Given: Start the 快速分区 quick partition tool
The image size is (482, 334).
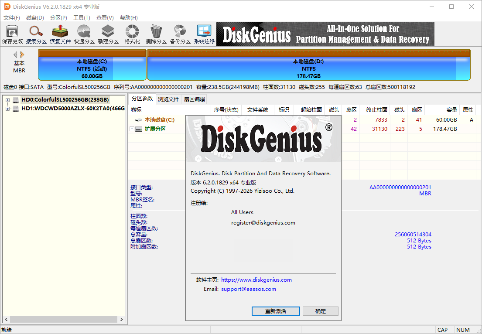Looking at the screenshot, I should pos(84,34).
